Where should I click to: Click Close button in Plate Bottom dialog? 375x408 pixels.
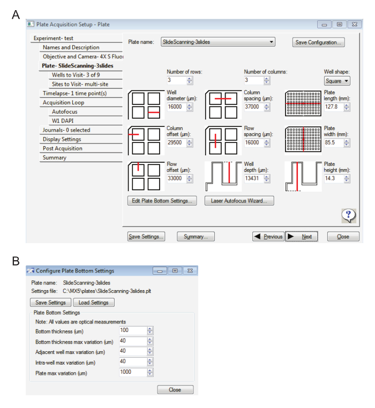coord(175,389)
